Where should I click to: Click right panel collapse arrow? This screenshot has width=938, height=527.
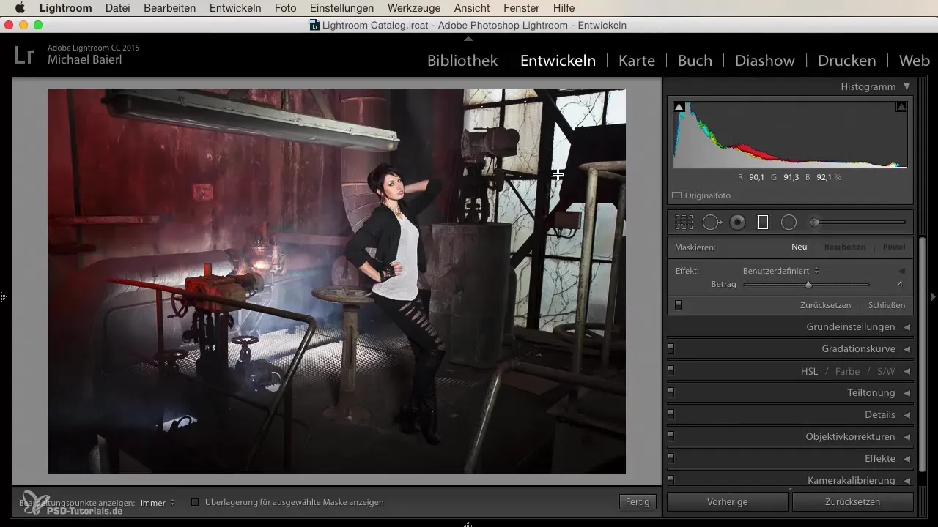point(933,296)
